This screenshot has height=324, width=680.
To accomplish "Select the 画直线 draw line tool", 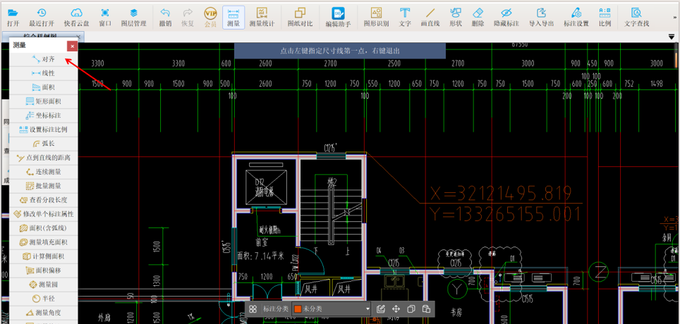I will point(430,18).
